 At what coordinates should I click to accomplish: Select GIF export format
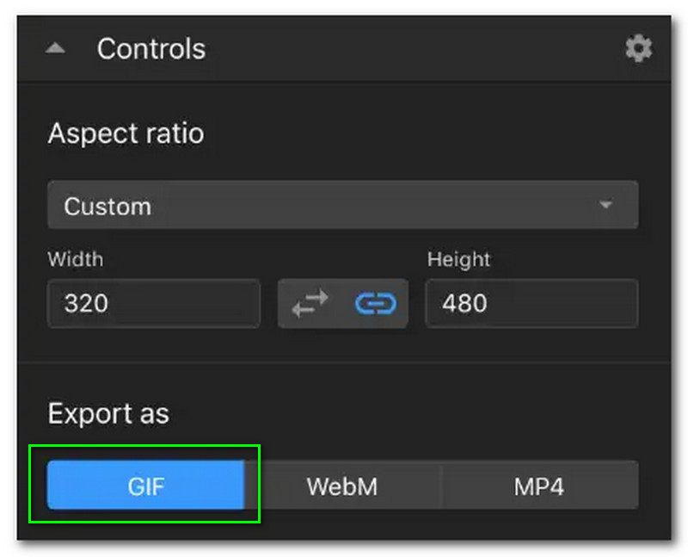click(145, 486)
